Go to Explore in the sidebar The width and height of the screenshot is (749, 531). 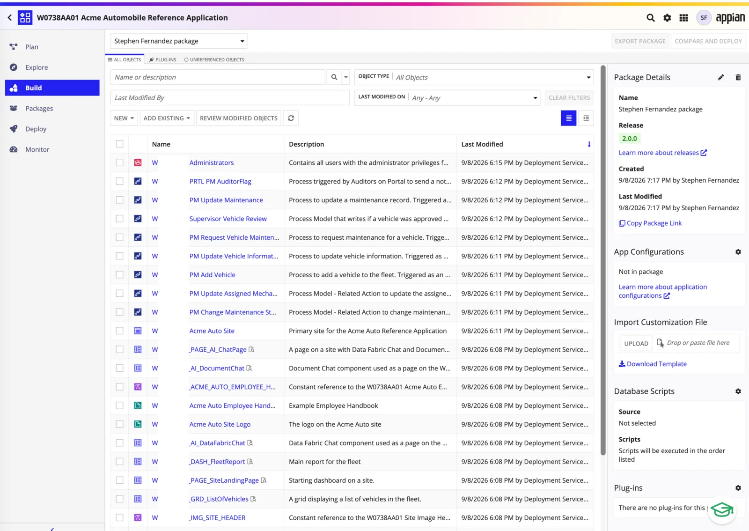pos(37,67)
